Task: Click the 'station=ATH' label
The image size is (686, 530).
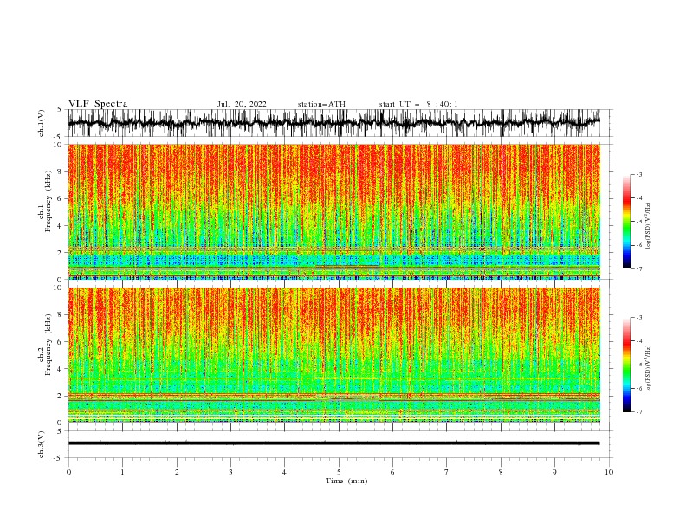Action: click(321, 104)
